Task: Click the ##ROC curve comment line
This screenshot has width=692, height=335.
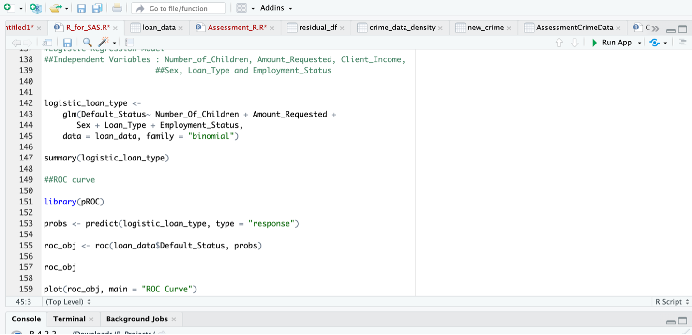Action: [69, 180]
